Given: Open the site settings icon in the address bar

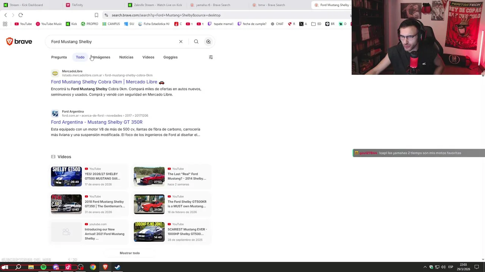Looking at the screenshot, I should [106, 15].
